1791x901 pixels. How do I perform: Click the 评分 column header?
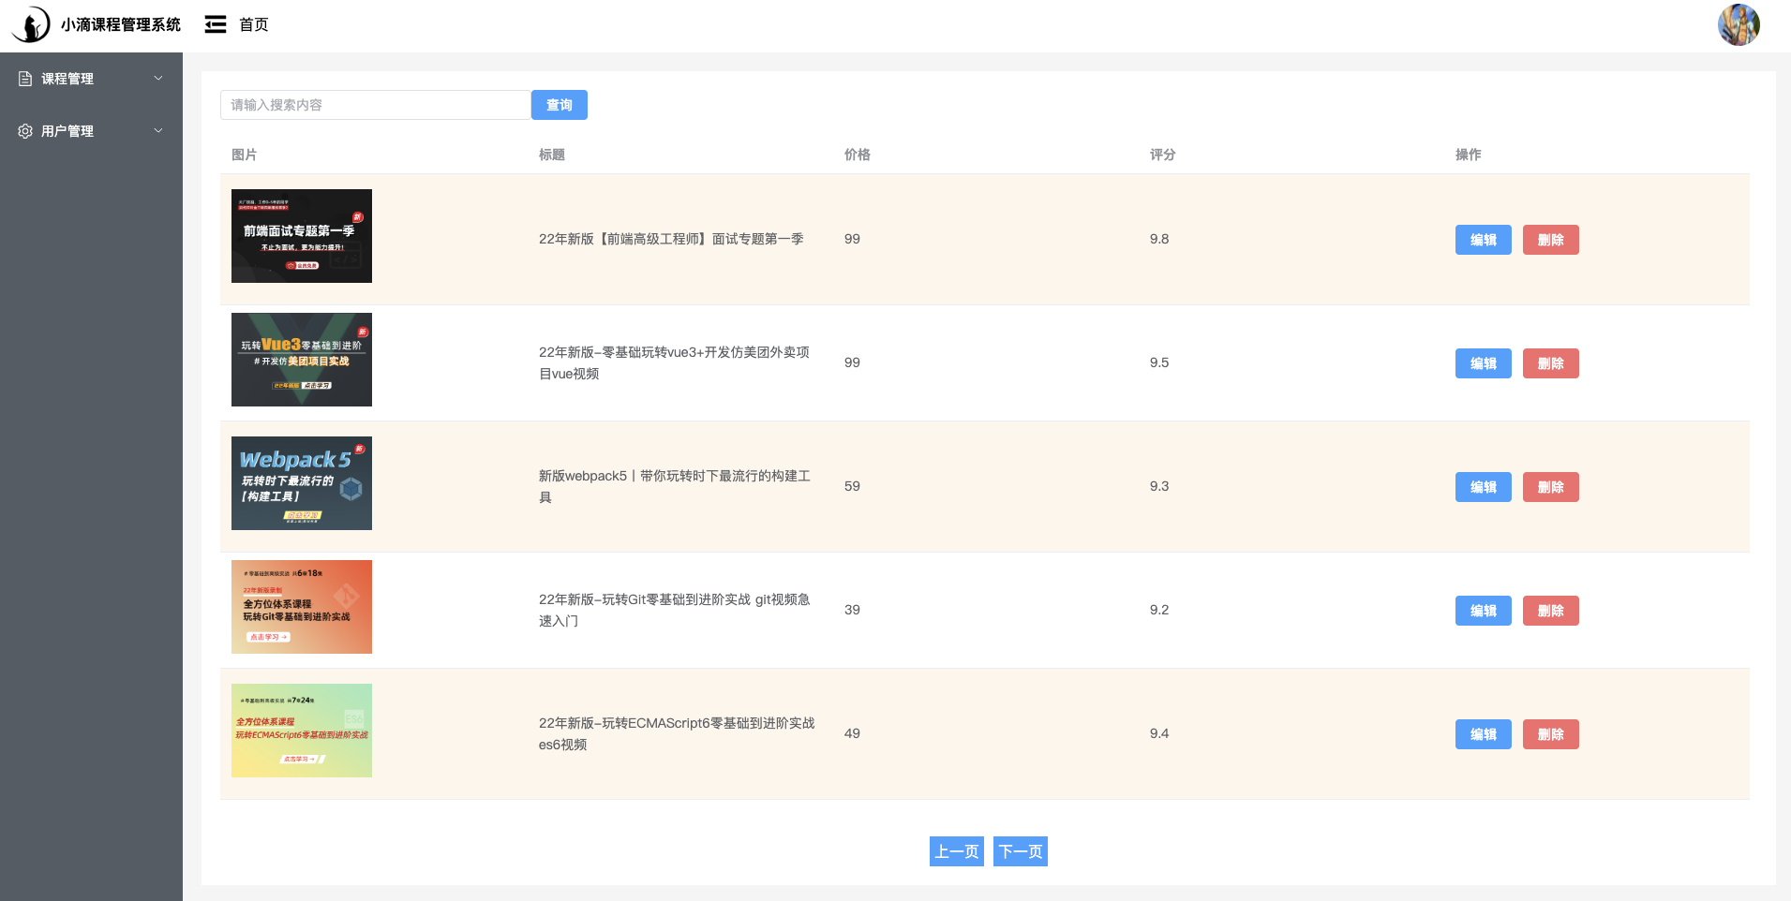pos(1163,155)
